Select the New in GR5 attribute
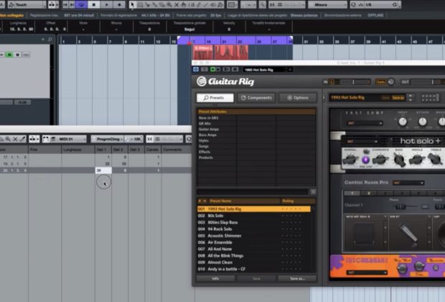The width and height of the screenshot is (445, 302). point(209,118)
